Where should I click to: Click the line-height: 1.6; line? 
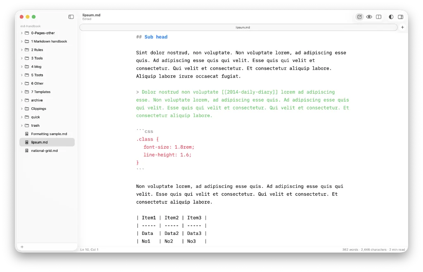click(x=167, y=155)
